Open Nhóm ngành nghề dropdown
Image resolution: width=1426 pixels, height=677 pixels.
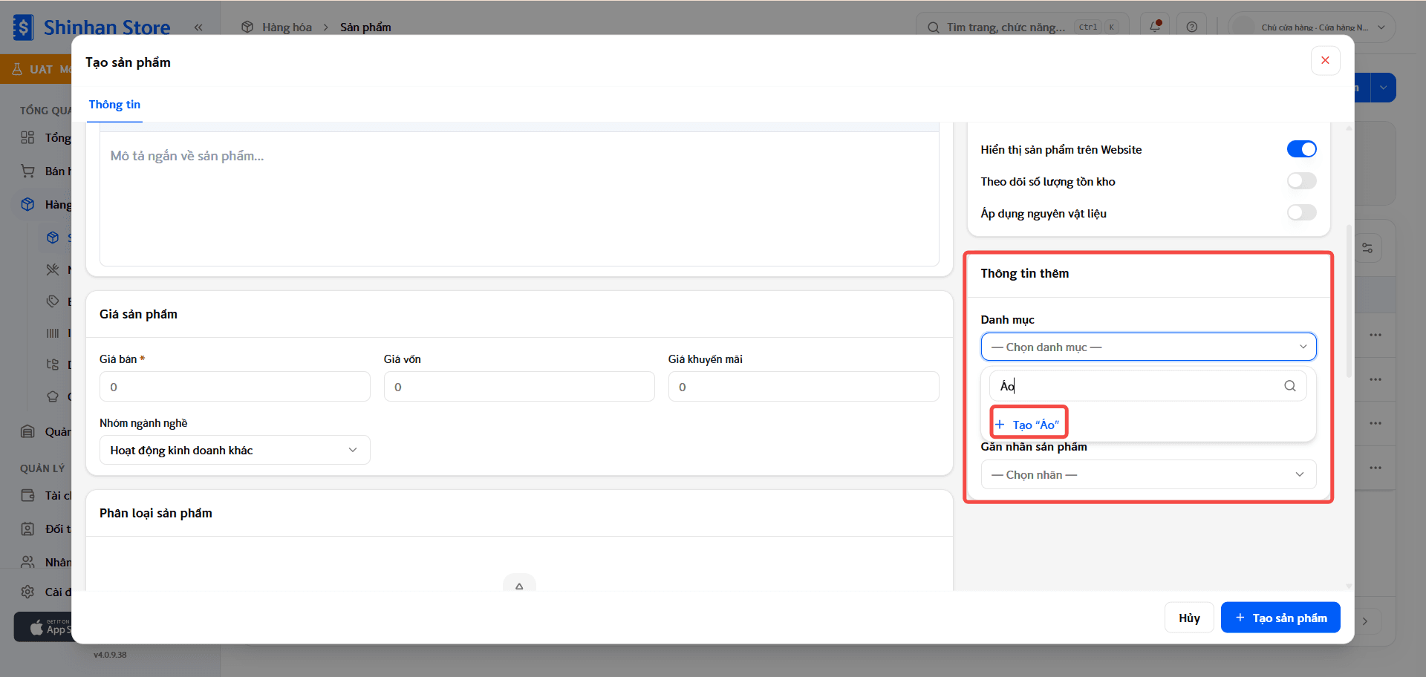(x=235, y=450)
